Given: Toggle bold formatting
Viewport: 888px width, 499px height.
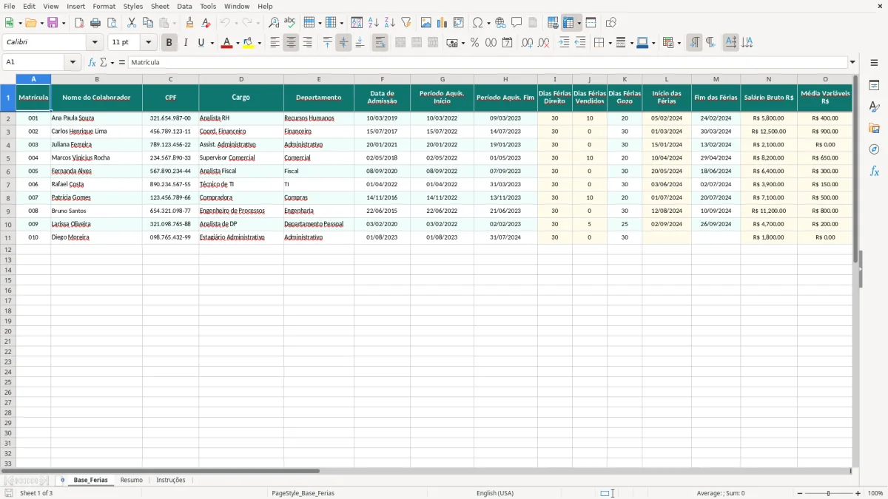Looking at the screenshot, I should pyautogui.click(x=169, y=43).
